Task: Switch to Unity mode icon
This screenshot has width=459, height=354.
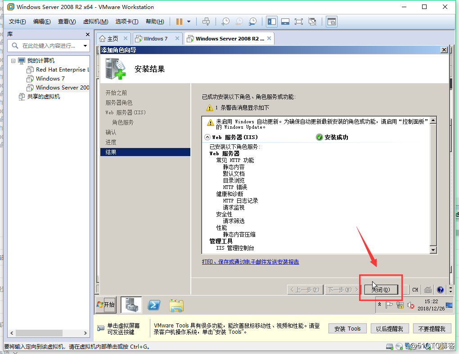Action: (312, 21)
